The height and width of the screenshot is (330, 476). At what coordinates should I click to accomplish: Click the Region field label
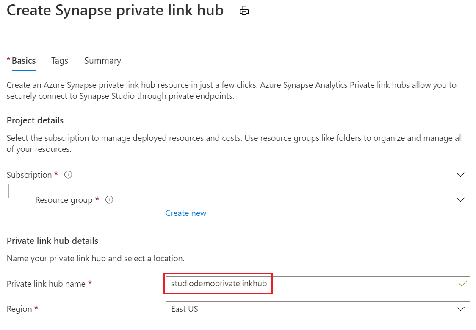pyautogui.click(x=19, y=309)
